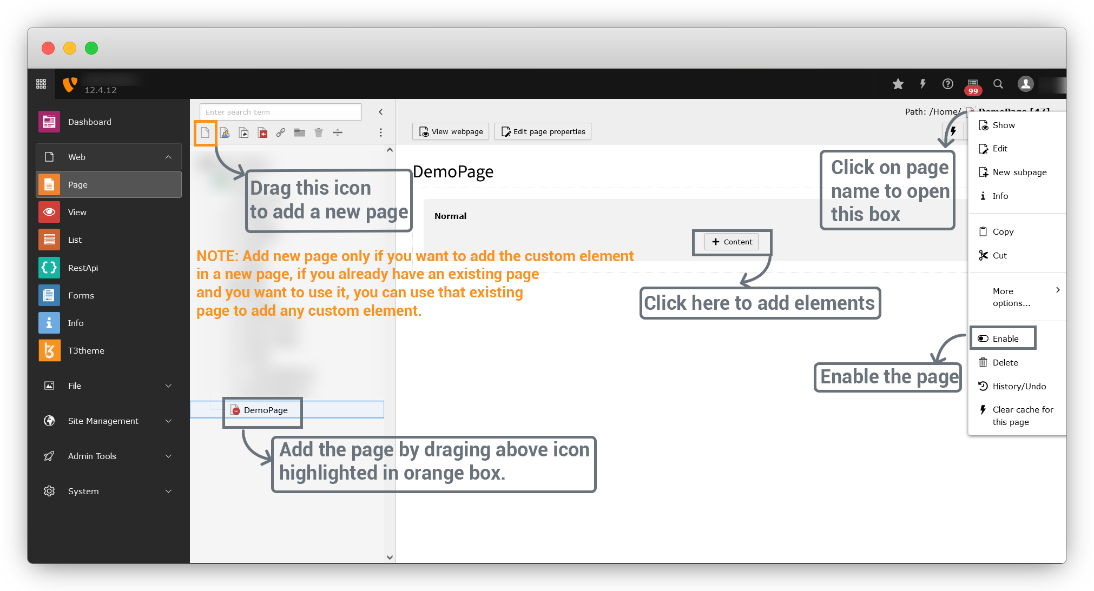Click the new page icon in tree toolbar

click(205, 132)
